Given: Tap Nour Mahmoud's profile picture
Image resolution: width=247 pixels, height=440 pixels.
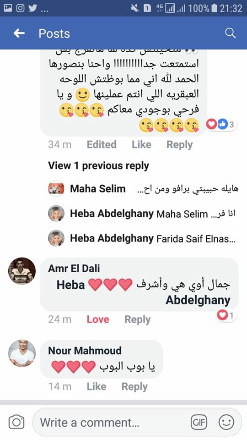Looking at the screenshot, I should click(x=22, y=353).
